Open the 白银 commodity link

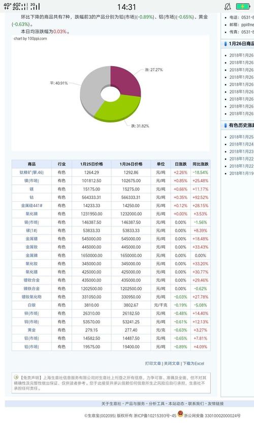click(x=31, y=305)
